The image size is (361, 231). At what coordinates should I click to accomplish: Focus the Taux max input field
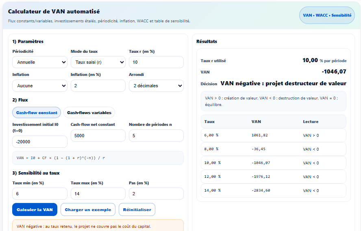tap(98, 194)
